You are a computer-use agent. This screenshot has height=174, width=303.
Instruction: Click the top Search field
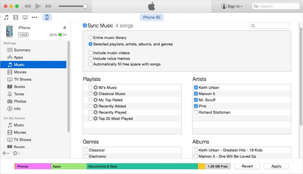click(276, 6)
